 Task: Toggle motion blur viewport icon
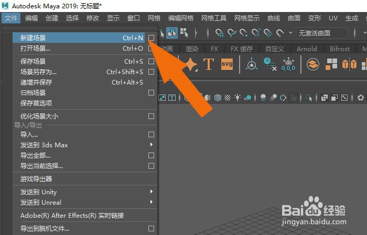(273, 98)
